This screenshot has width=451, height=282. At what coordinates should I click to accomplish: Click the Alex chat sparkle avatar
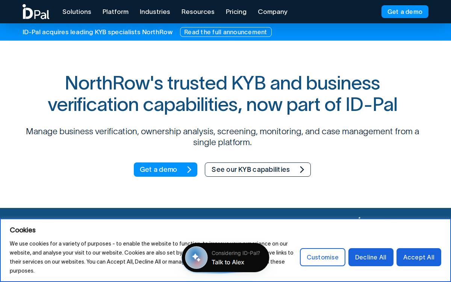pos(196,258)
